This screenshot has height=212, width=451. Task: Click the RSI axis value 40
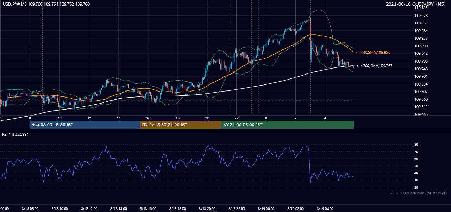tap(416, 173)
